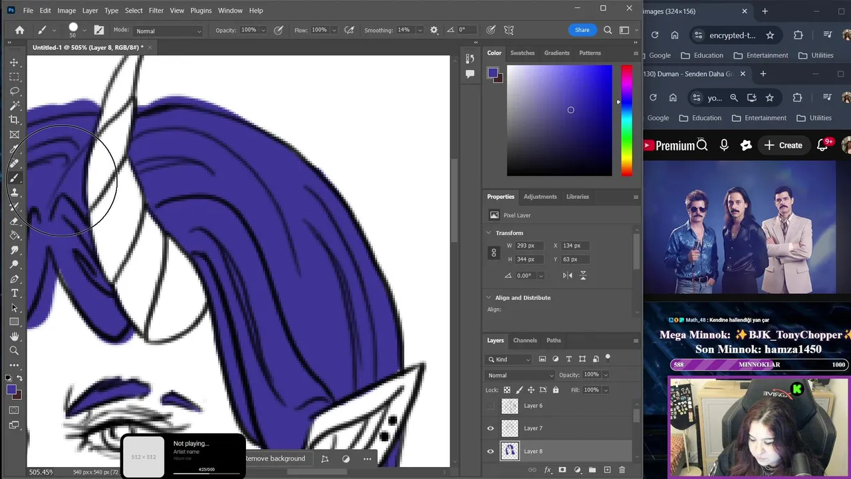This screenshot has height=479, width=851.
Task: Create a new layer with plus icon
Action: point(607,470)
